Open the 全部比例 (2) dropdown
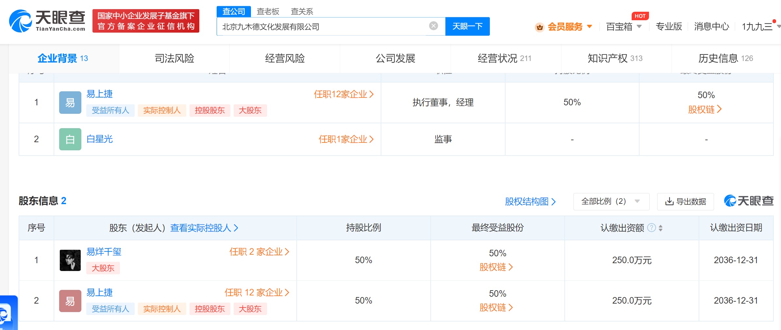Image resolution: width=781 pixels, height=330 pixels. click(611, 202)
